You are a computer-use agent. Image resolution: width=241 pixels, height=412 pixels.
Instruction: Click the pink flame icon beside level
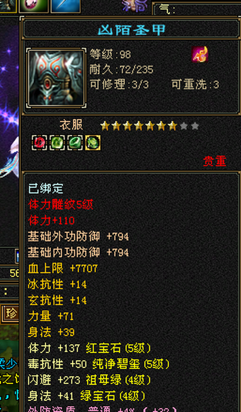200,54
